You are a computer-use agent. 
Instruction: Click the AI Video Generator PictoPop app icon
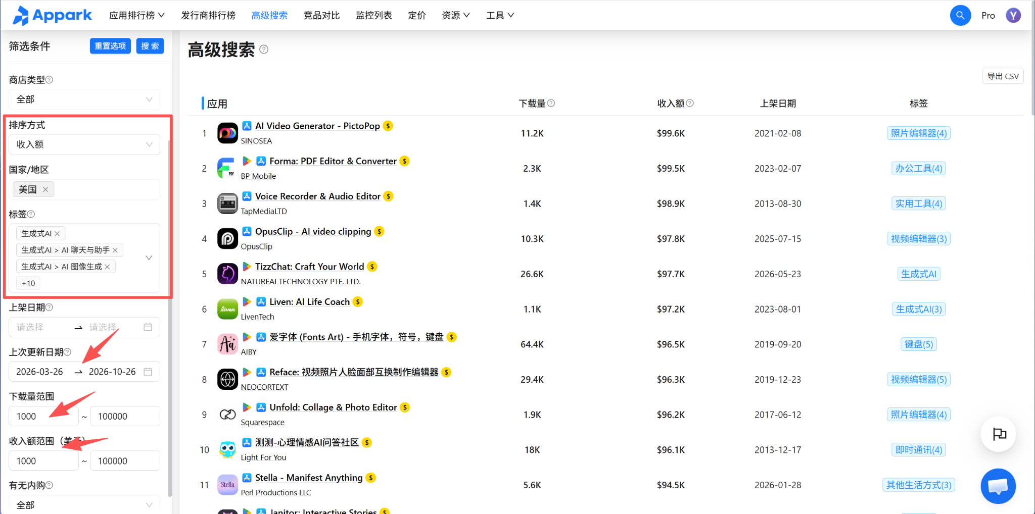(227, 133)
